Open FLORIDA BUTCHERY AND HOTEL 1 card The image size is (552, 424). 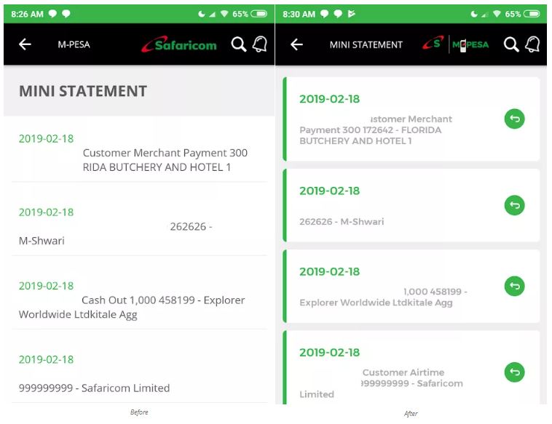pos(411,119)
